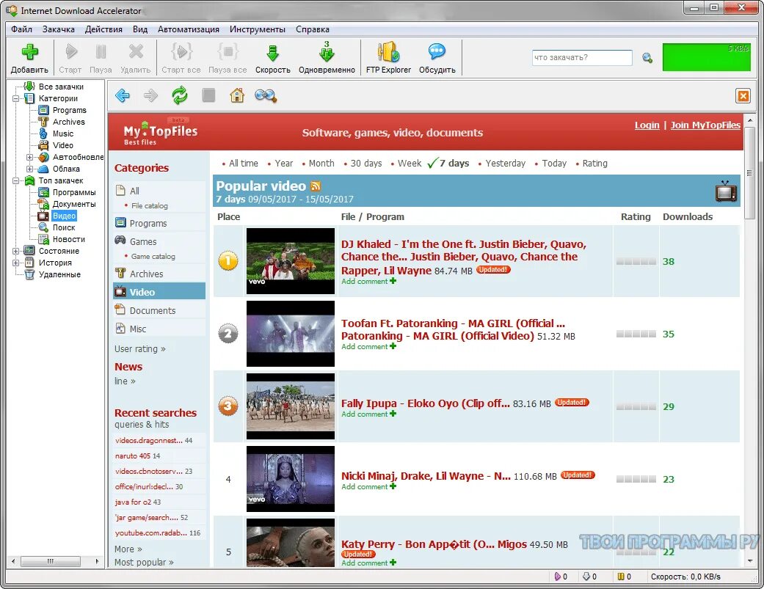Open the Справка menu
Screen dimensions: 764x589
(313, 29)
